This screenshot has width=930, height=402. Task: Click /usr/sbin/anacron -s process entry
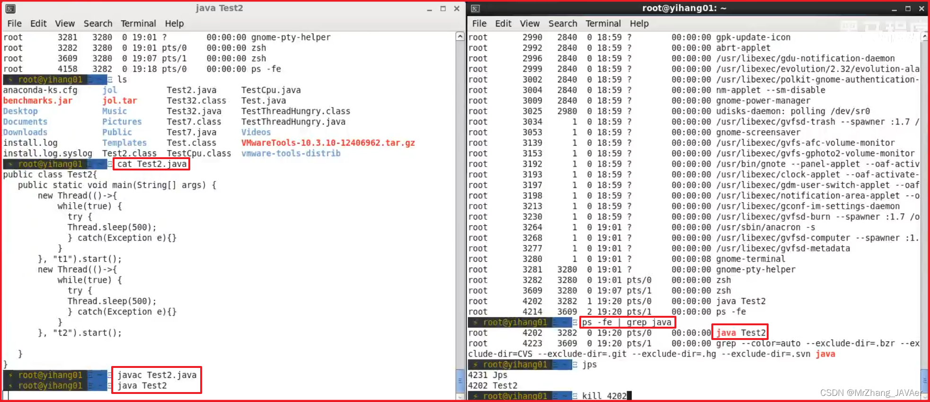(766, 227)
